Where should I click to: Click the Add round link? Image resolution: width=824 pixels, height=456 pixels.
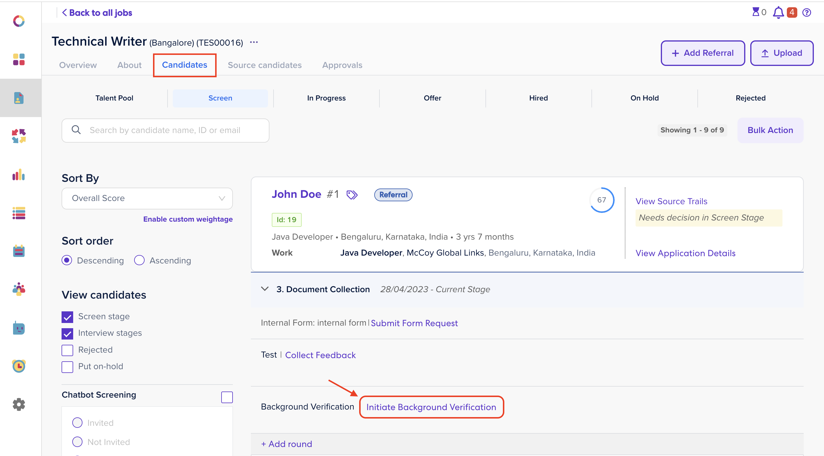coord(286,444)
